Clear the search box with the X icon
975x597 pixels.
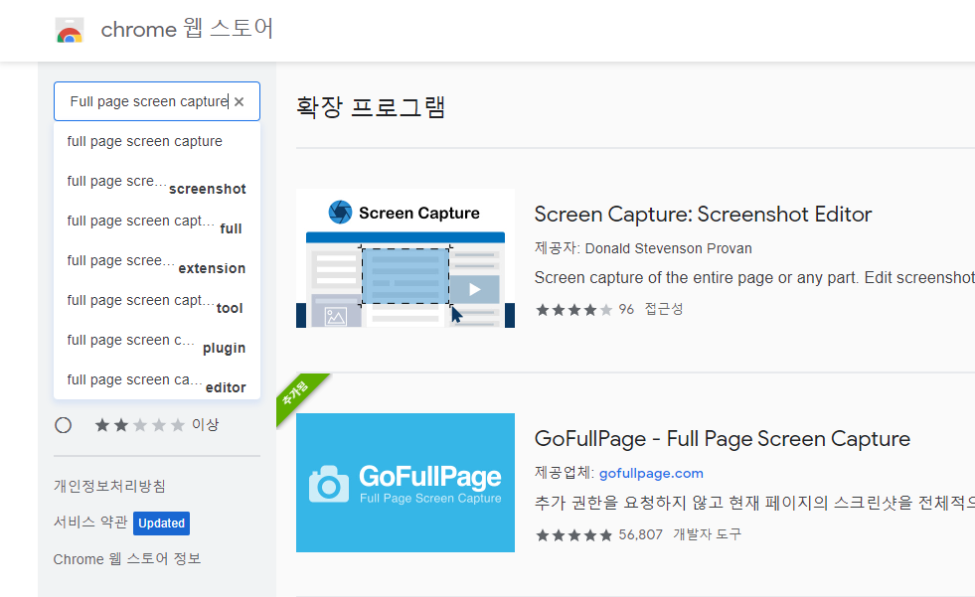[x=239, y=102]
